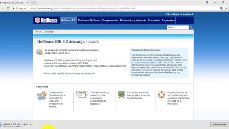Open the GPL v2 de GNU link

(x=154, y=63)
